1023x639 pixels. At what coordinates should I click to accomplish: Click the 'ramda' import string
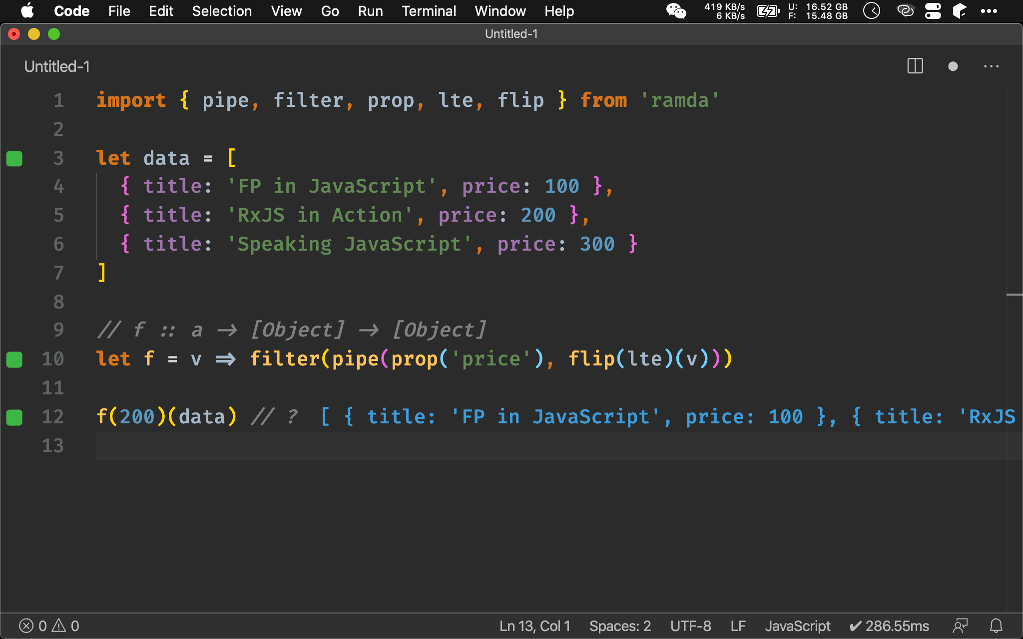680,100
